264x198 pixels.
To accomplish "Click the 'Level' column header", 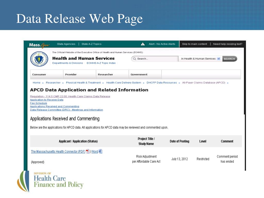I will pyautogui.click(x=203, y=141).
